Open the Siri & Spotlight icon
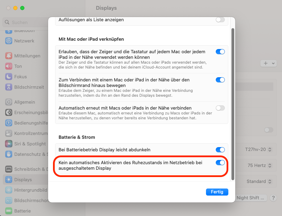Image resolution: width=282 pixels, height=216 pixels. point(9,144)
